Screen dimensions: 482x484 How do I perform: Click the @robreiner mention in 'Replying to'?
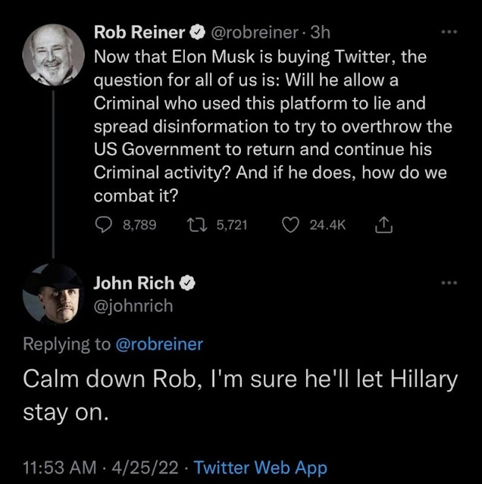pos(159,344)
